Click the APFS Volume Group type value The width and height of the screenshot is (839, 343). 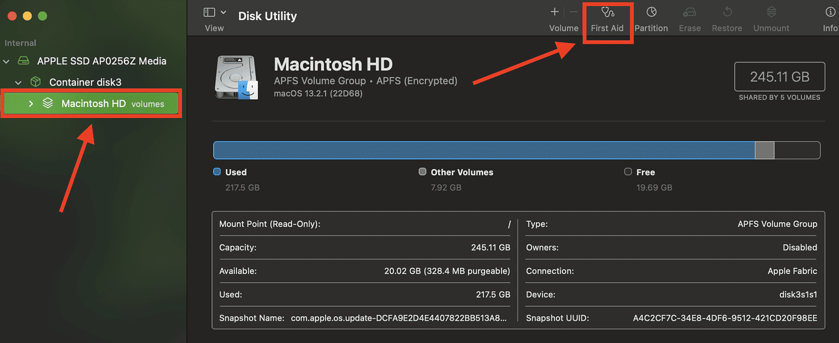pyautogui.click(x=777, y=224)
